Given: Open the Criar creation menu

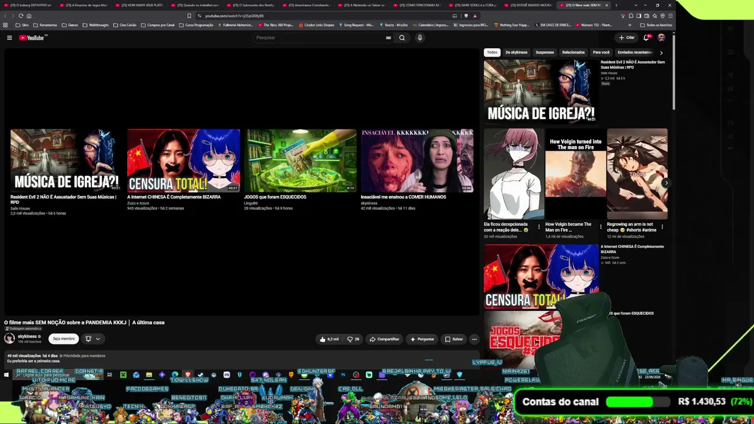Looking at the screenshot, I should coord(626,38).
